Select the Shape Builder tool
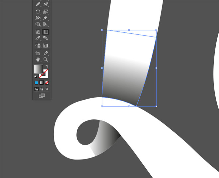Viewport: 219px width, 178px height. click(38, 24)
